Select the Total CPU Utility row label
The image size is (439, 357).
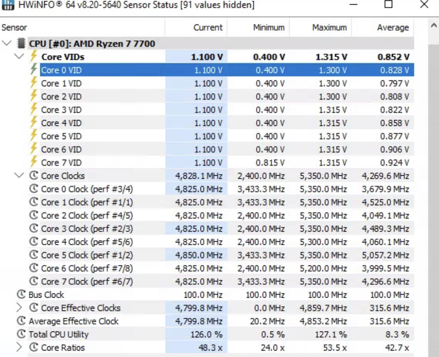tap(59, 334)
